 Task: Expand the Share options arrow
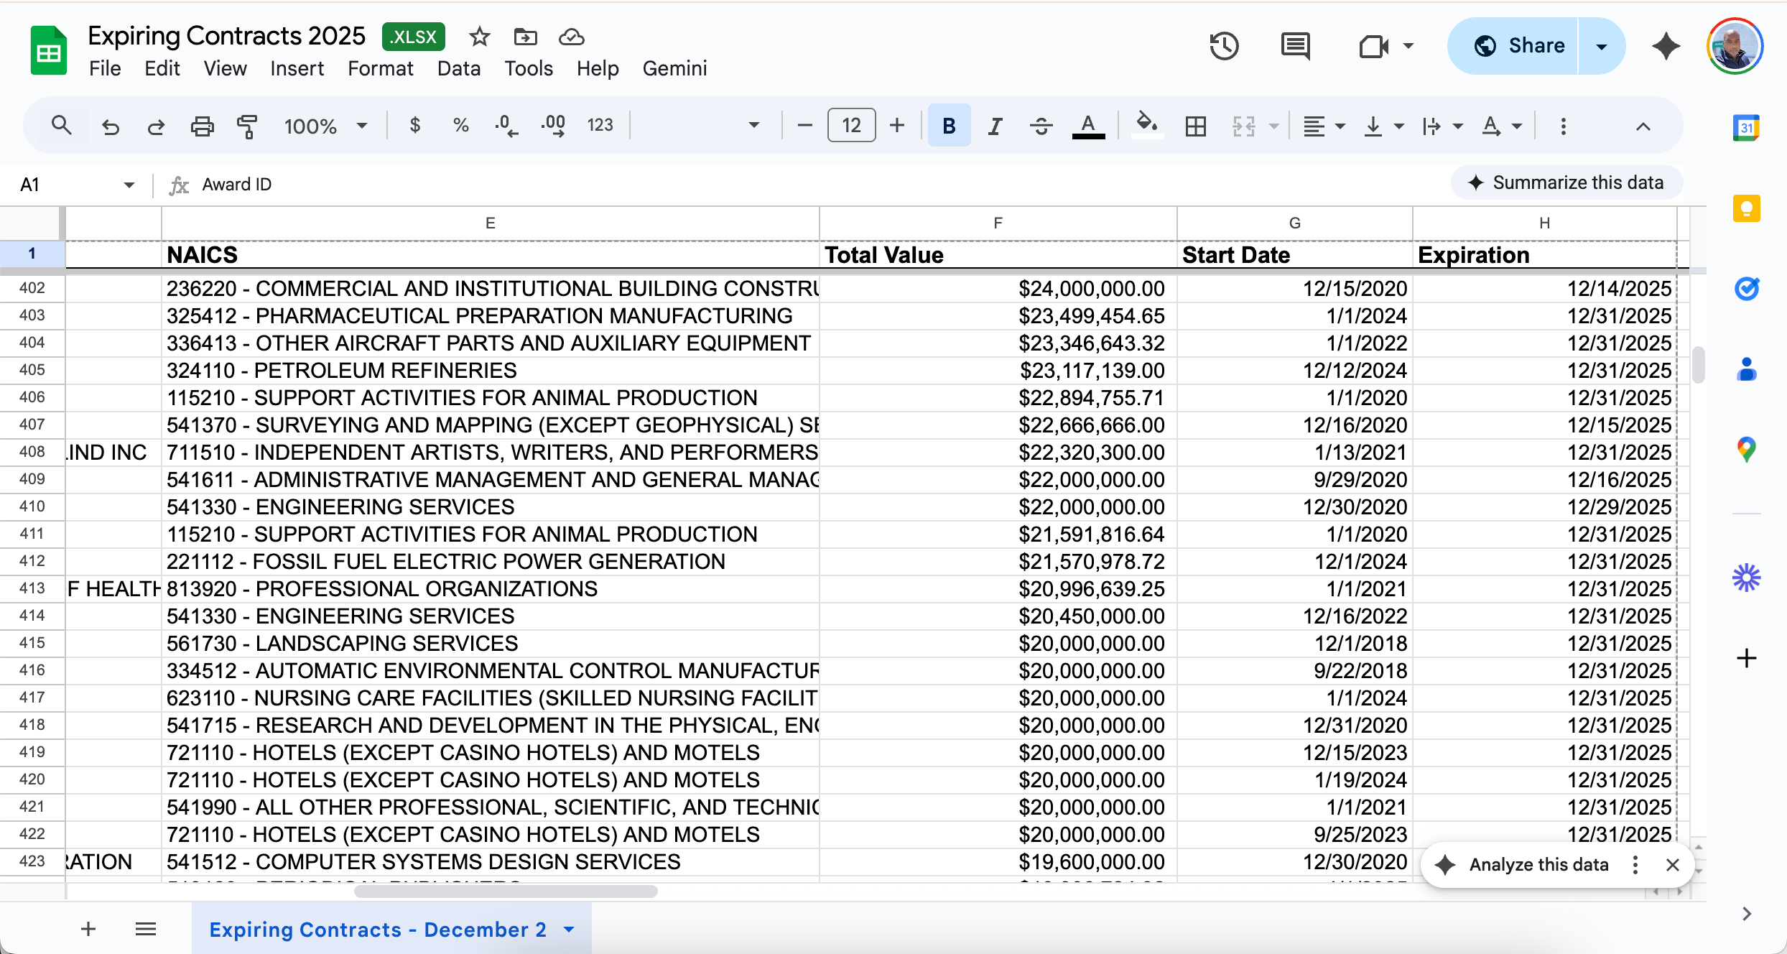(x=1601, y=46)
